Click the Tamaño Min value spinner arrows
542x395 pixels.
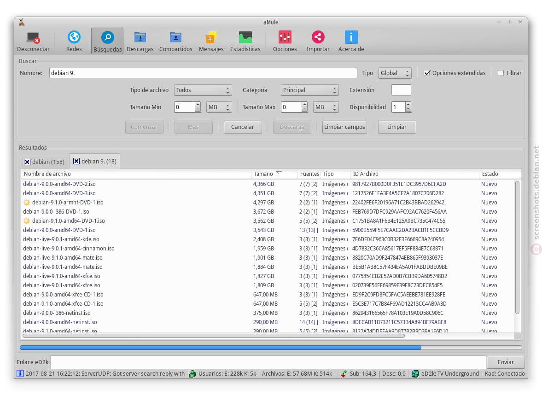pos(198,107)
